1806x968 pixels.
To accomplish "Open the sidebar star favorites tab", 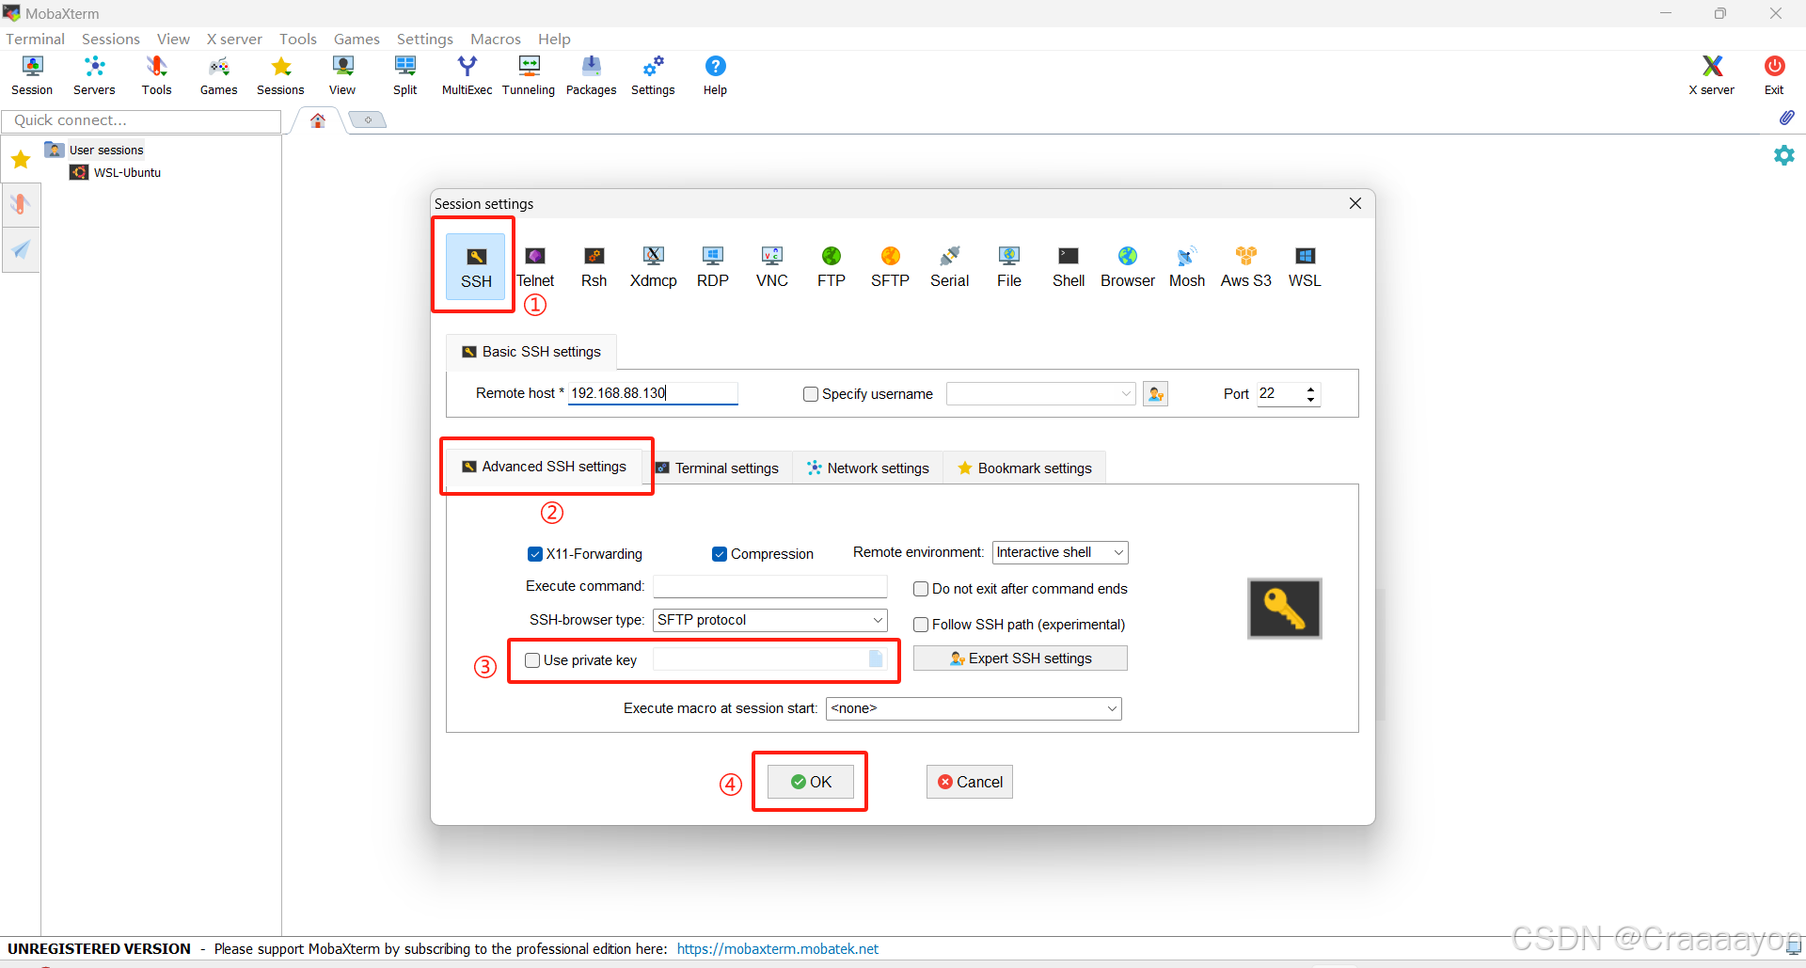I will tap(21, 159).
